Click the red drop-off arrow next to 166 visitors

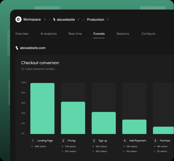[x=124, y=151]
